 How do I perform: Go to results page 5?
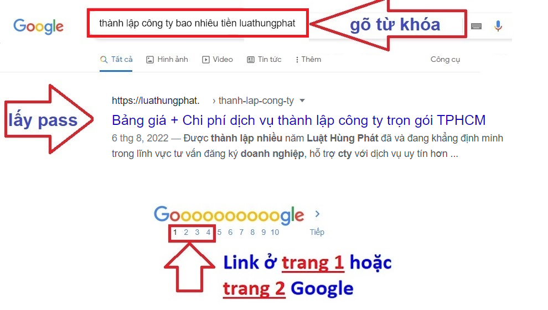tap(219, 232)
